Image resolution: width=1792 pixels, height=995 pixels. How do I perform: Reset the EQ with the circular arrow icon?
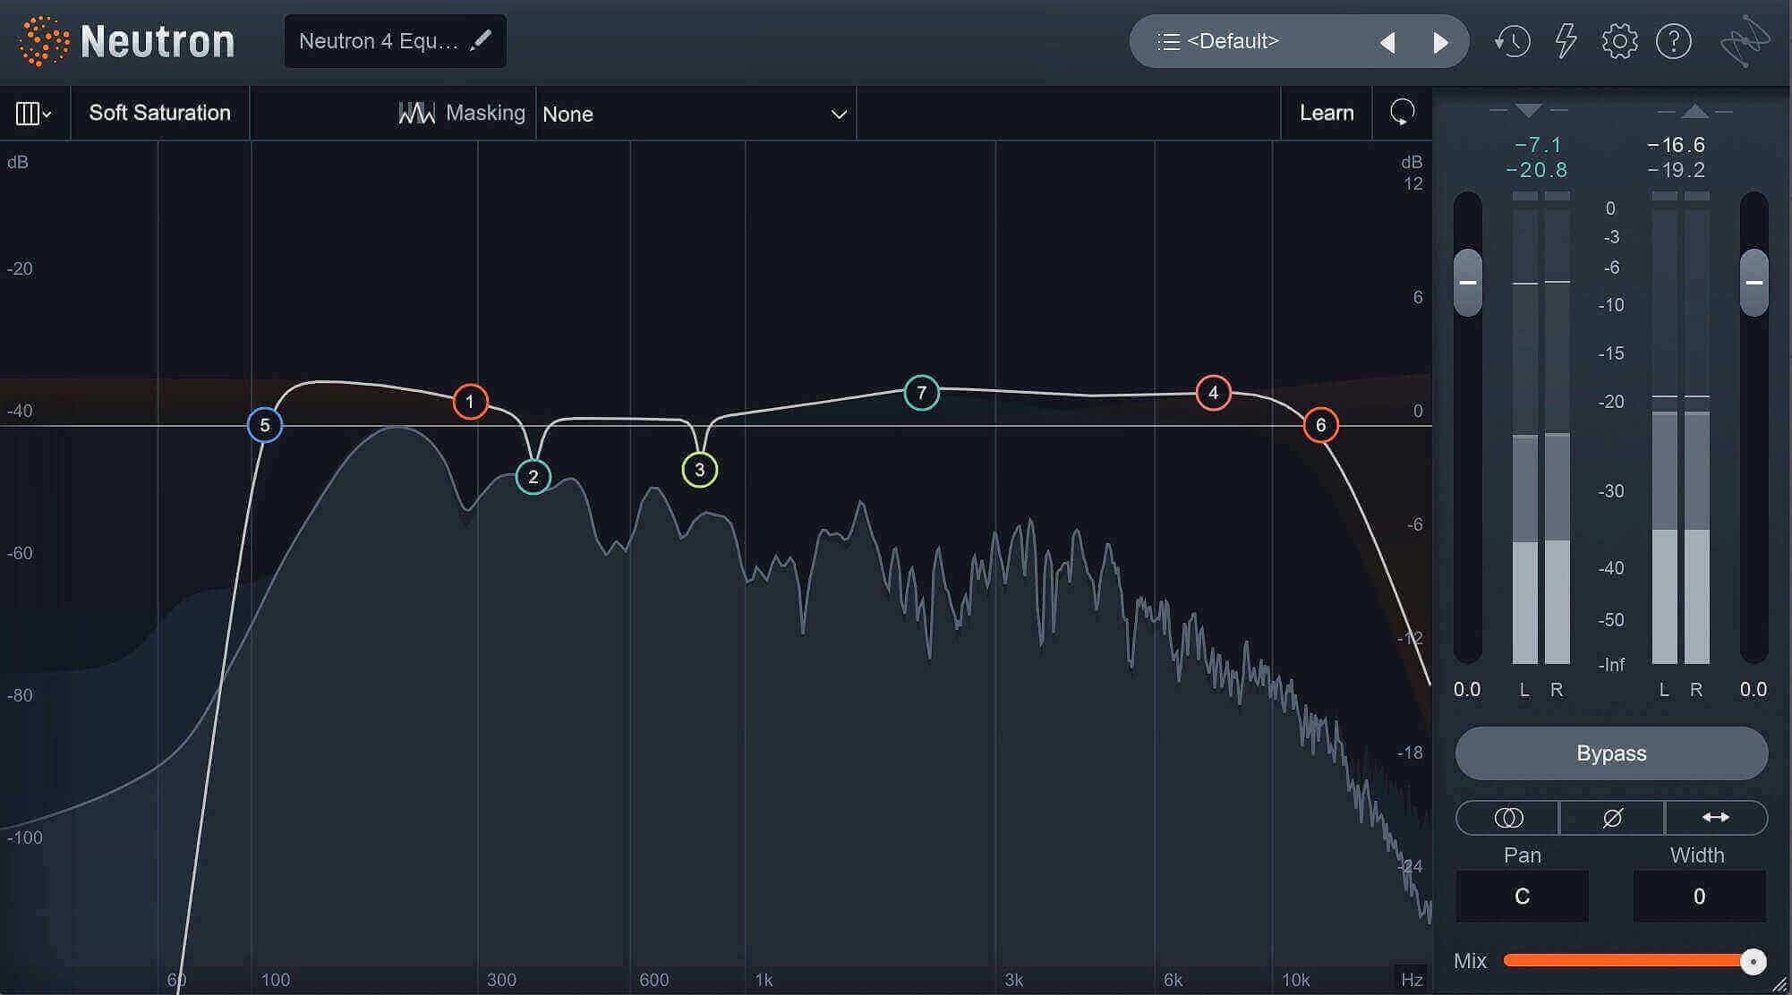(1402, 113)
